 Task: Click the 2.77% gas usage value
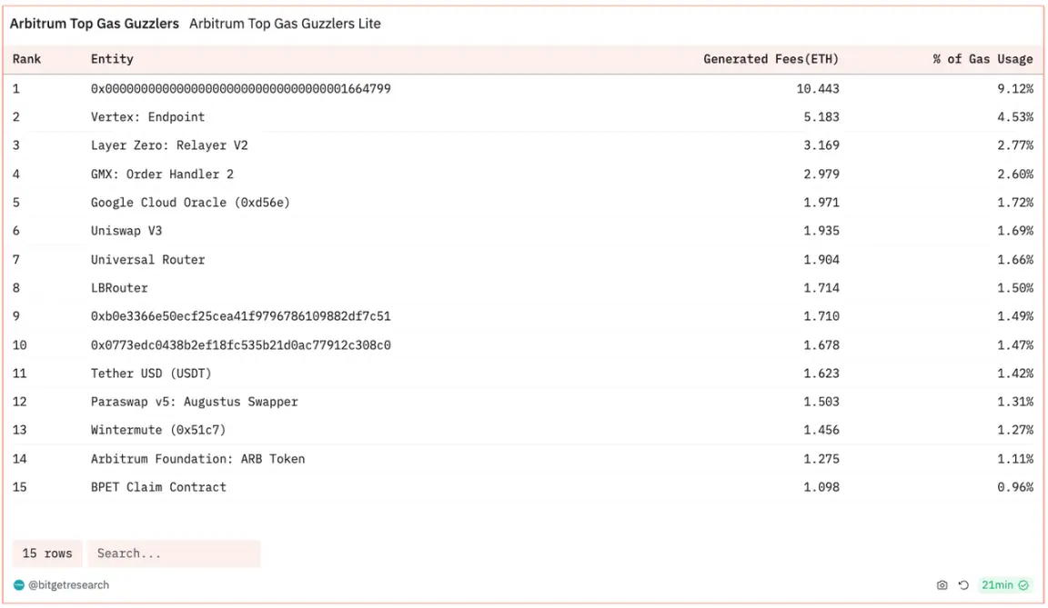pos(1015,145)
